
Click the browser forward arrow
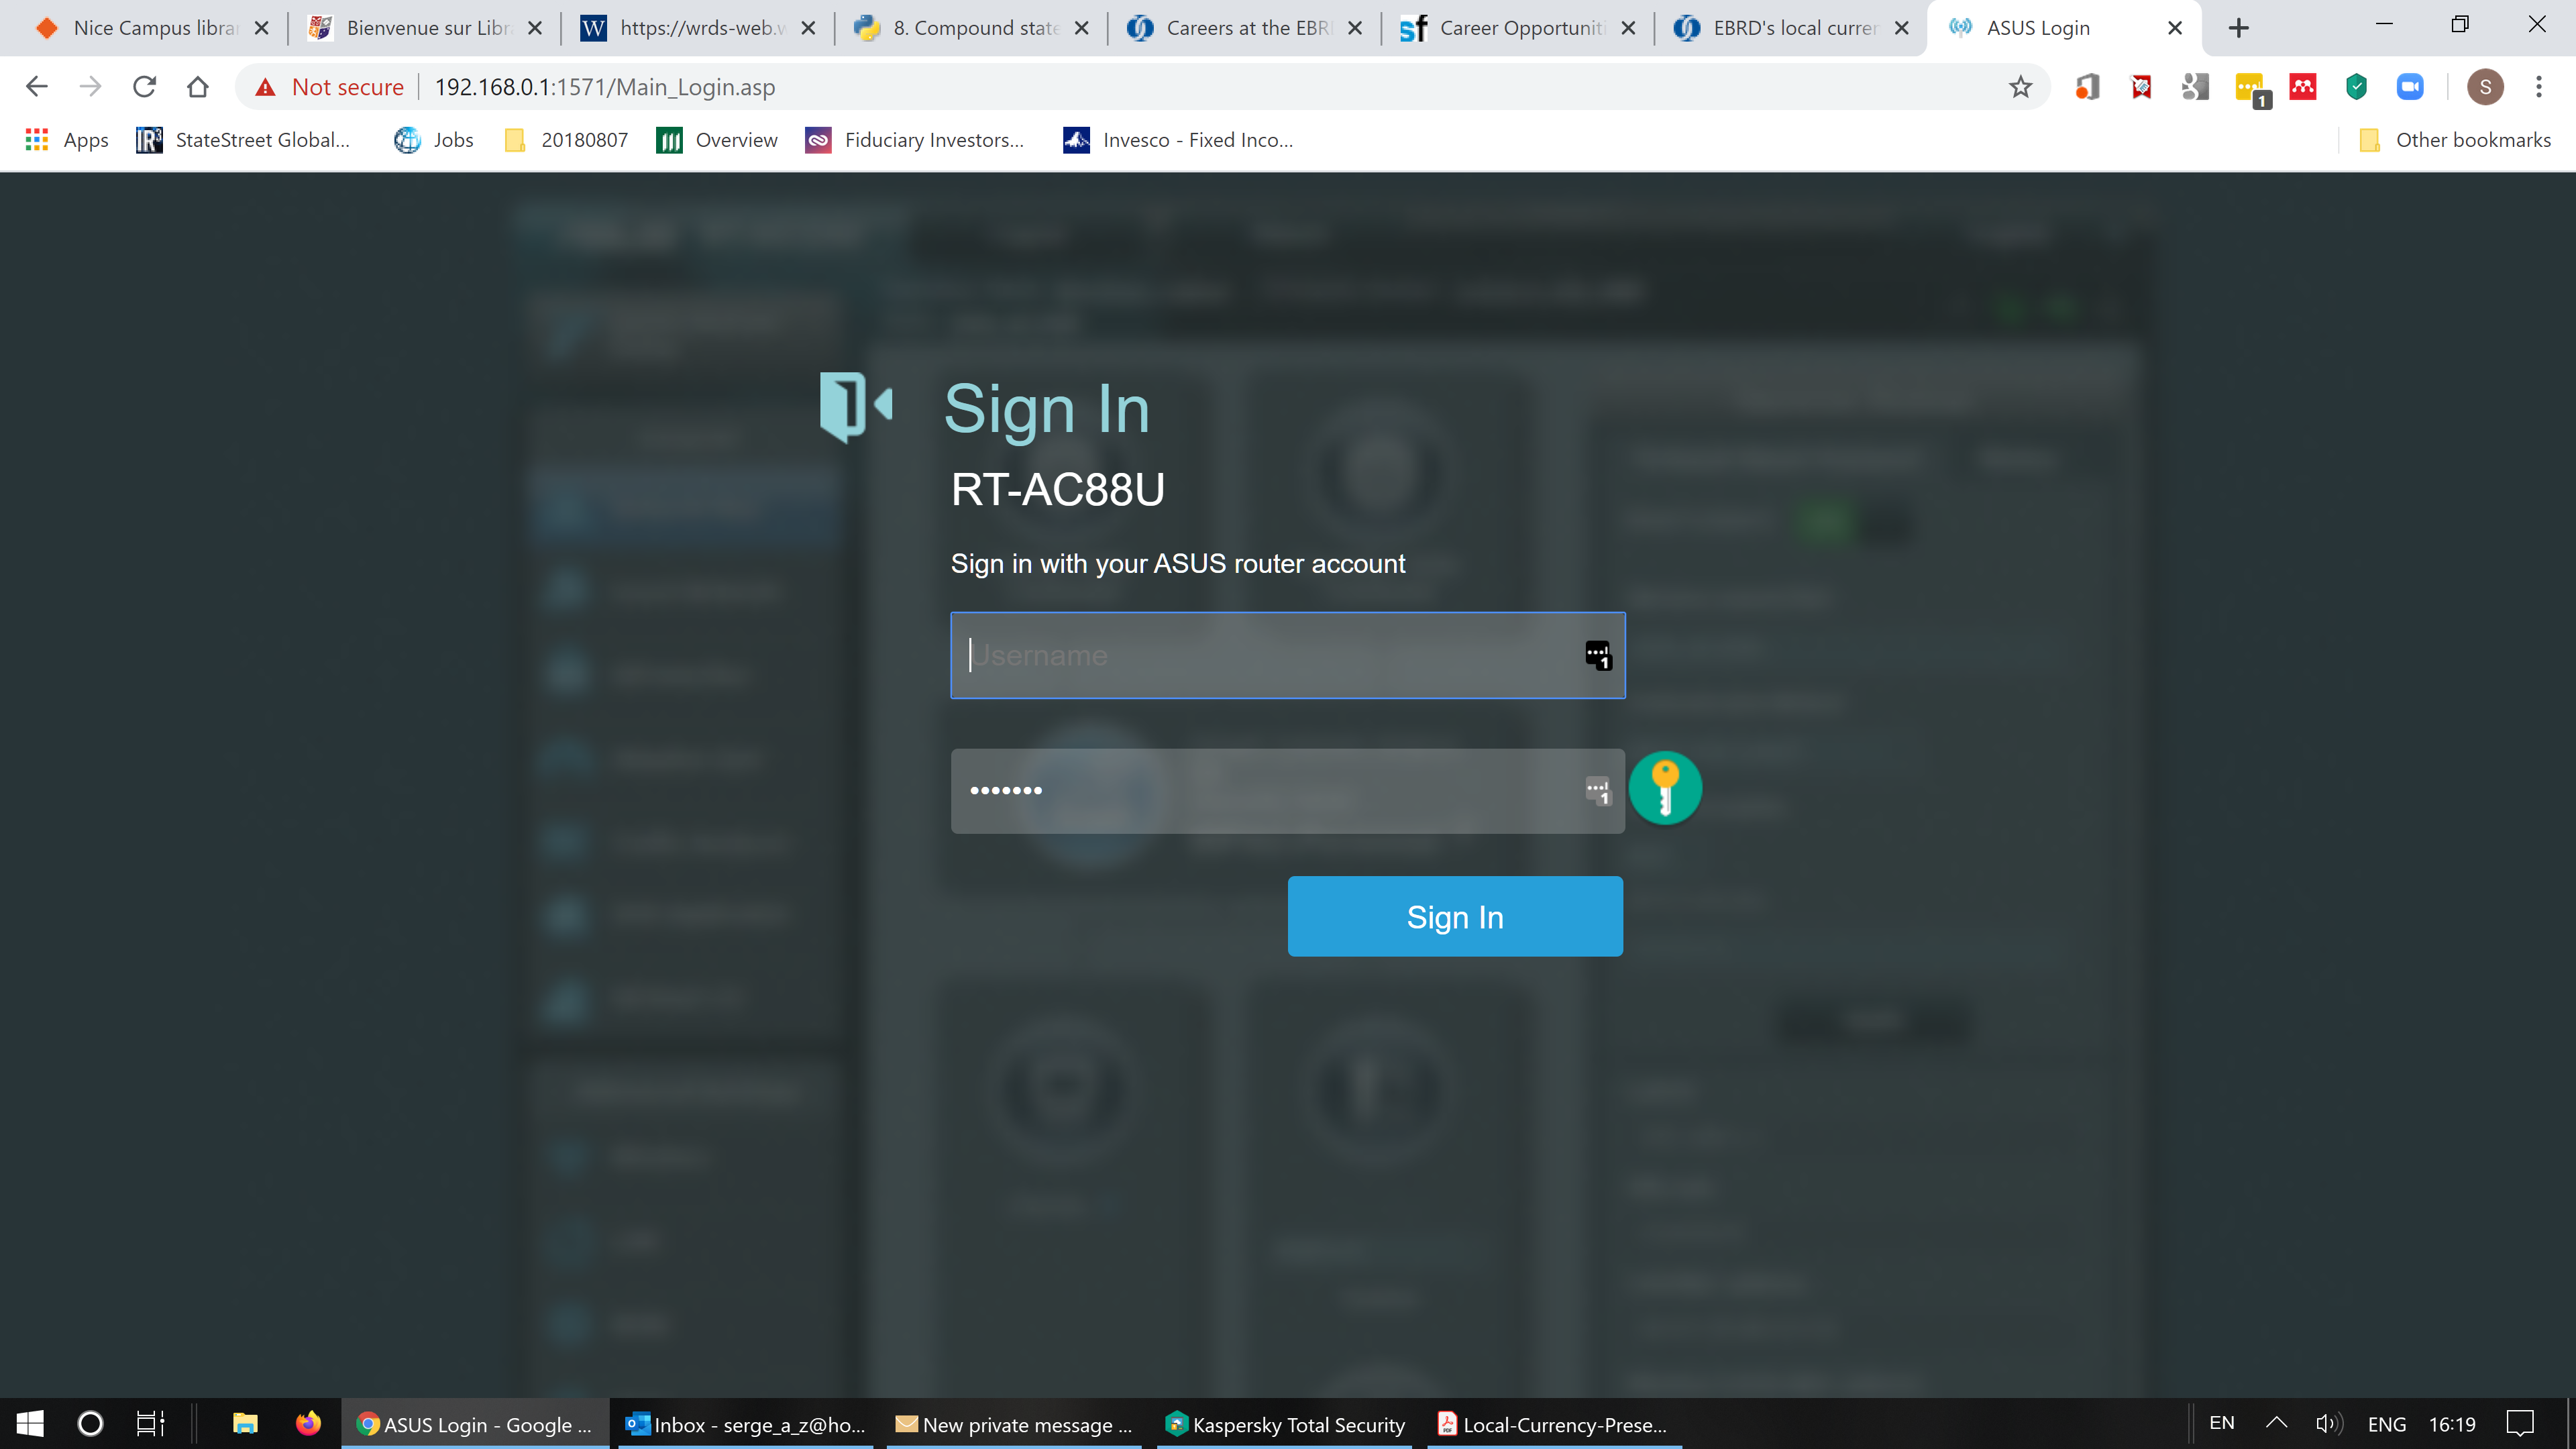tap(91, 87)
